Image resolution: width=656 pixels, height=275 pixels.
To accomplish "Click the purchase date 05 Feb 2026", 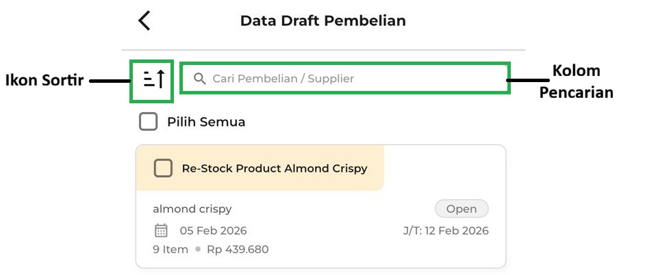I will pos(213,231).
